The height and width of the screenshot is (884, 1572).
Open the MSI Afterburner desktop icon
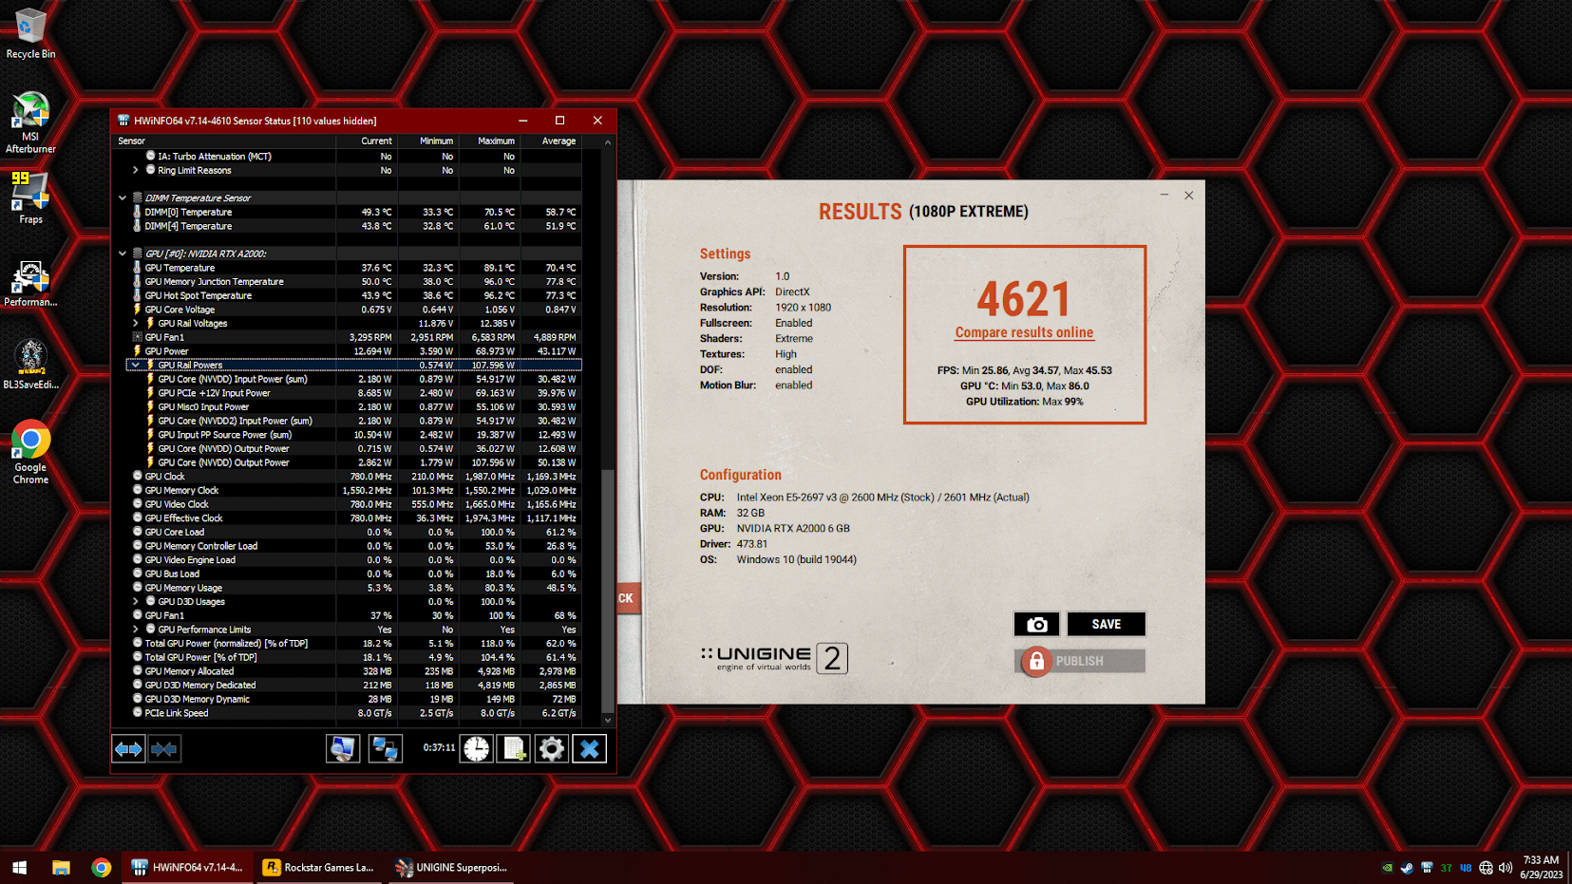[30, 122]
